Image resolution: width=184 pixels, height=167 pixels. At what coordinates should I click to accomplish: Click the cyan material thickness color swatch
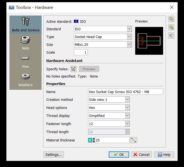point(90,140)
